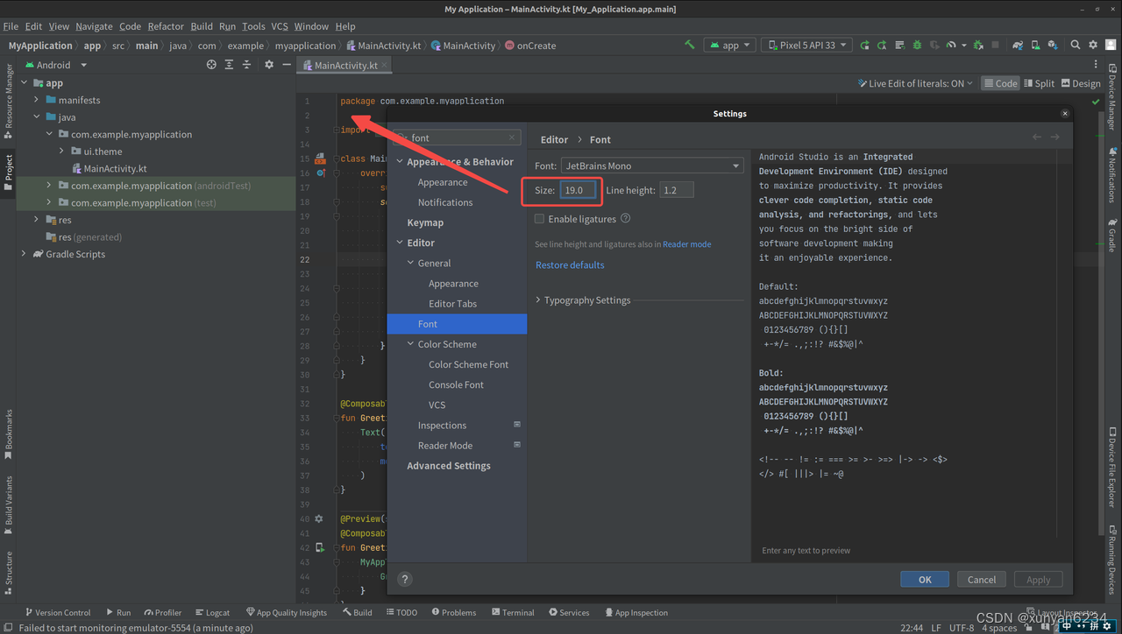The image size is (1122, 634).
Task: Click the forward arrow in Settings header
Action: pyautogui.click(x=1055, y=137)
